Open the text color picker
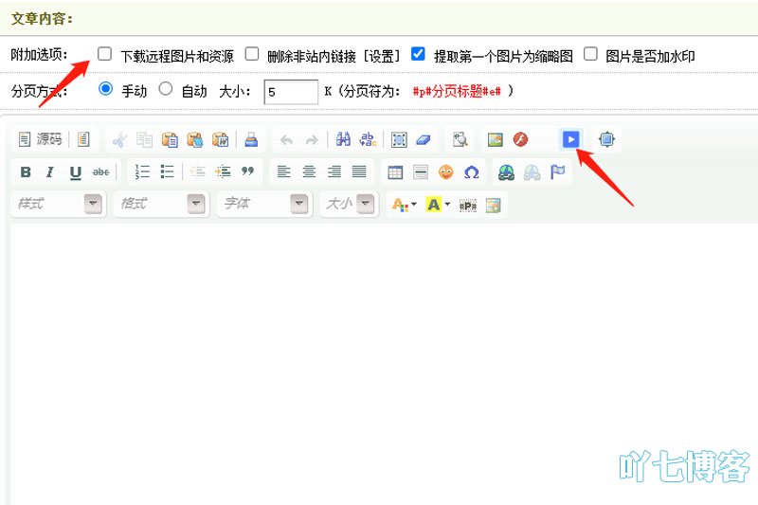This screenshot has width=758, height=505. pos(405,205)
